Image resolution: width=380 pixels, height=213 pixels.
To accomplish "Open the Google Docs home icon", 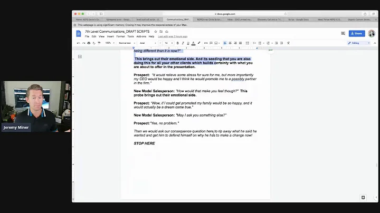I will (79, 34).
